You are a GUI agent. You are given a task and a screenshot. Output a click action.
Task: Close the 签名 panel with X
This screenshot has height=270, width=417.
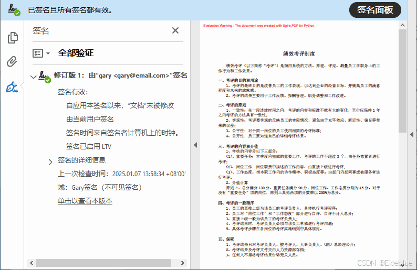(175, 30)
